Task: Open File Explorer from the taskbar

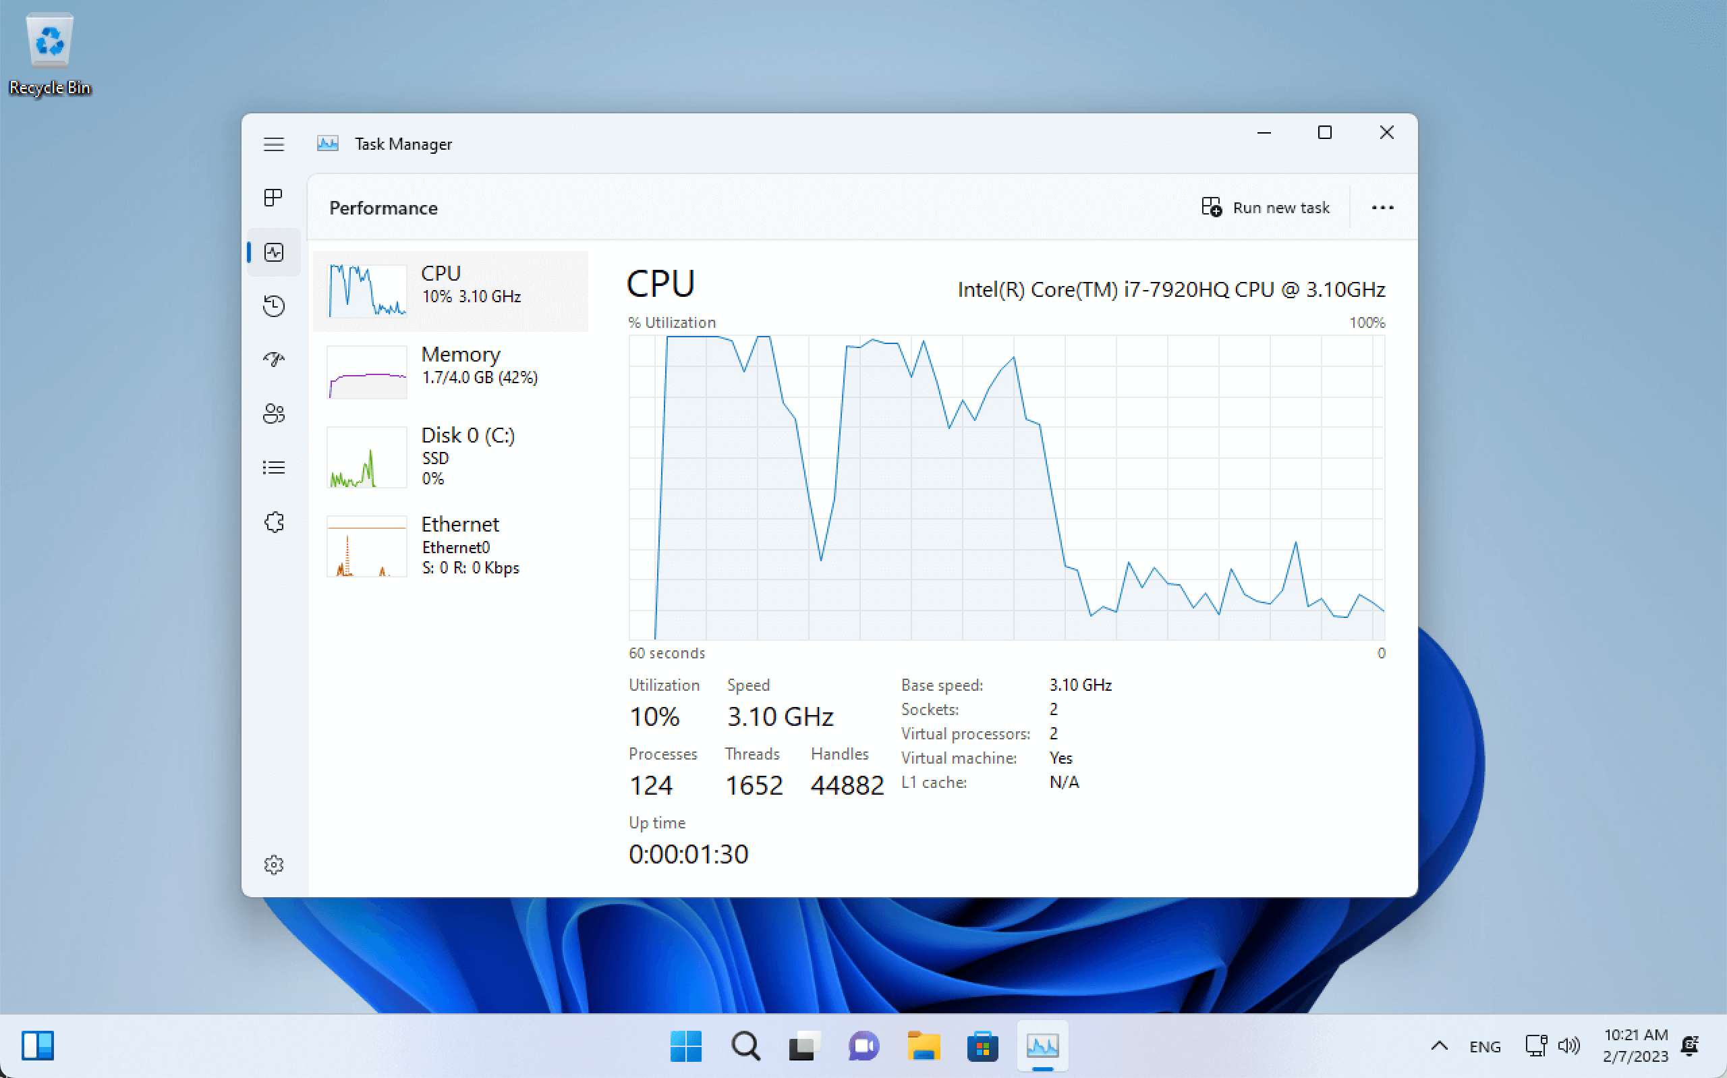Action: [x=923, y=1046]
